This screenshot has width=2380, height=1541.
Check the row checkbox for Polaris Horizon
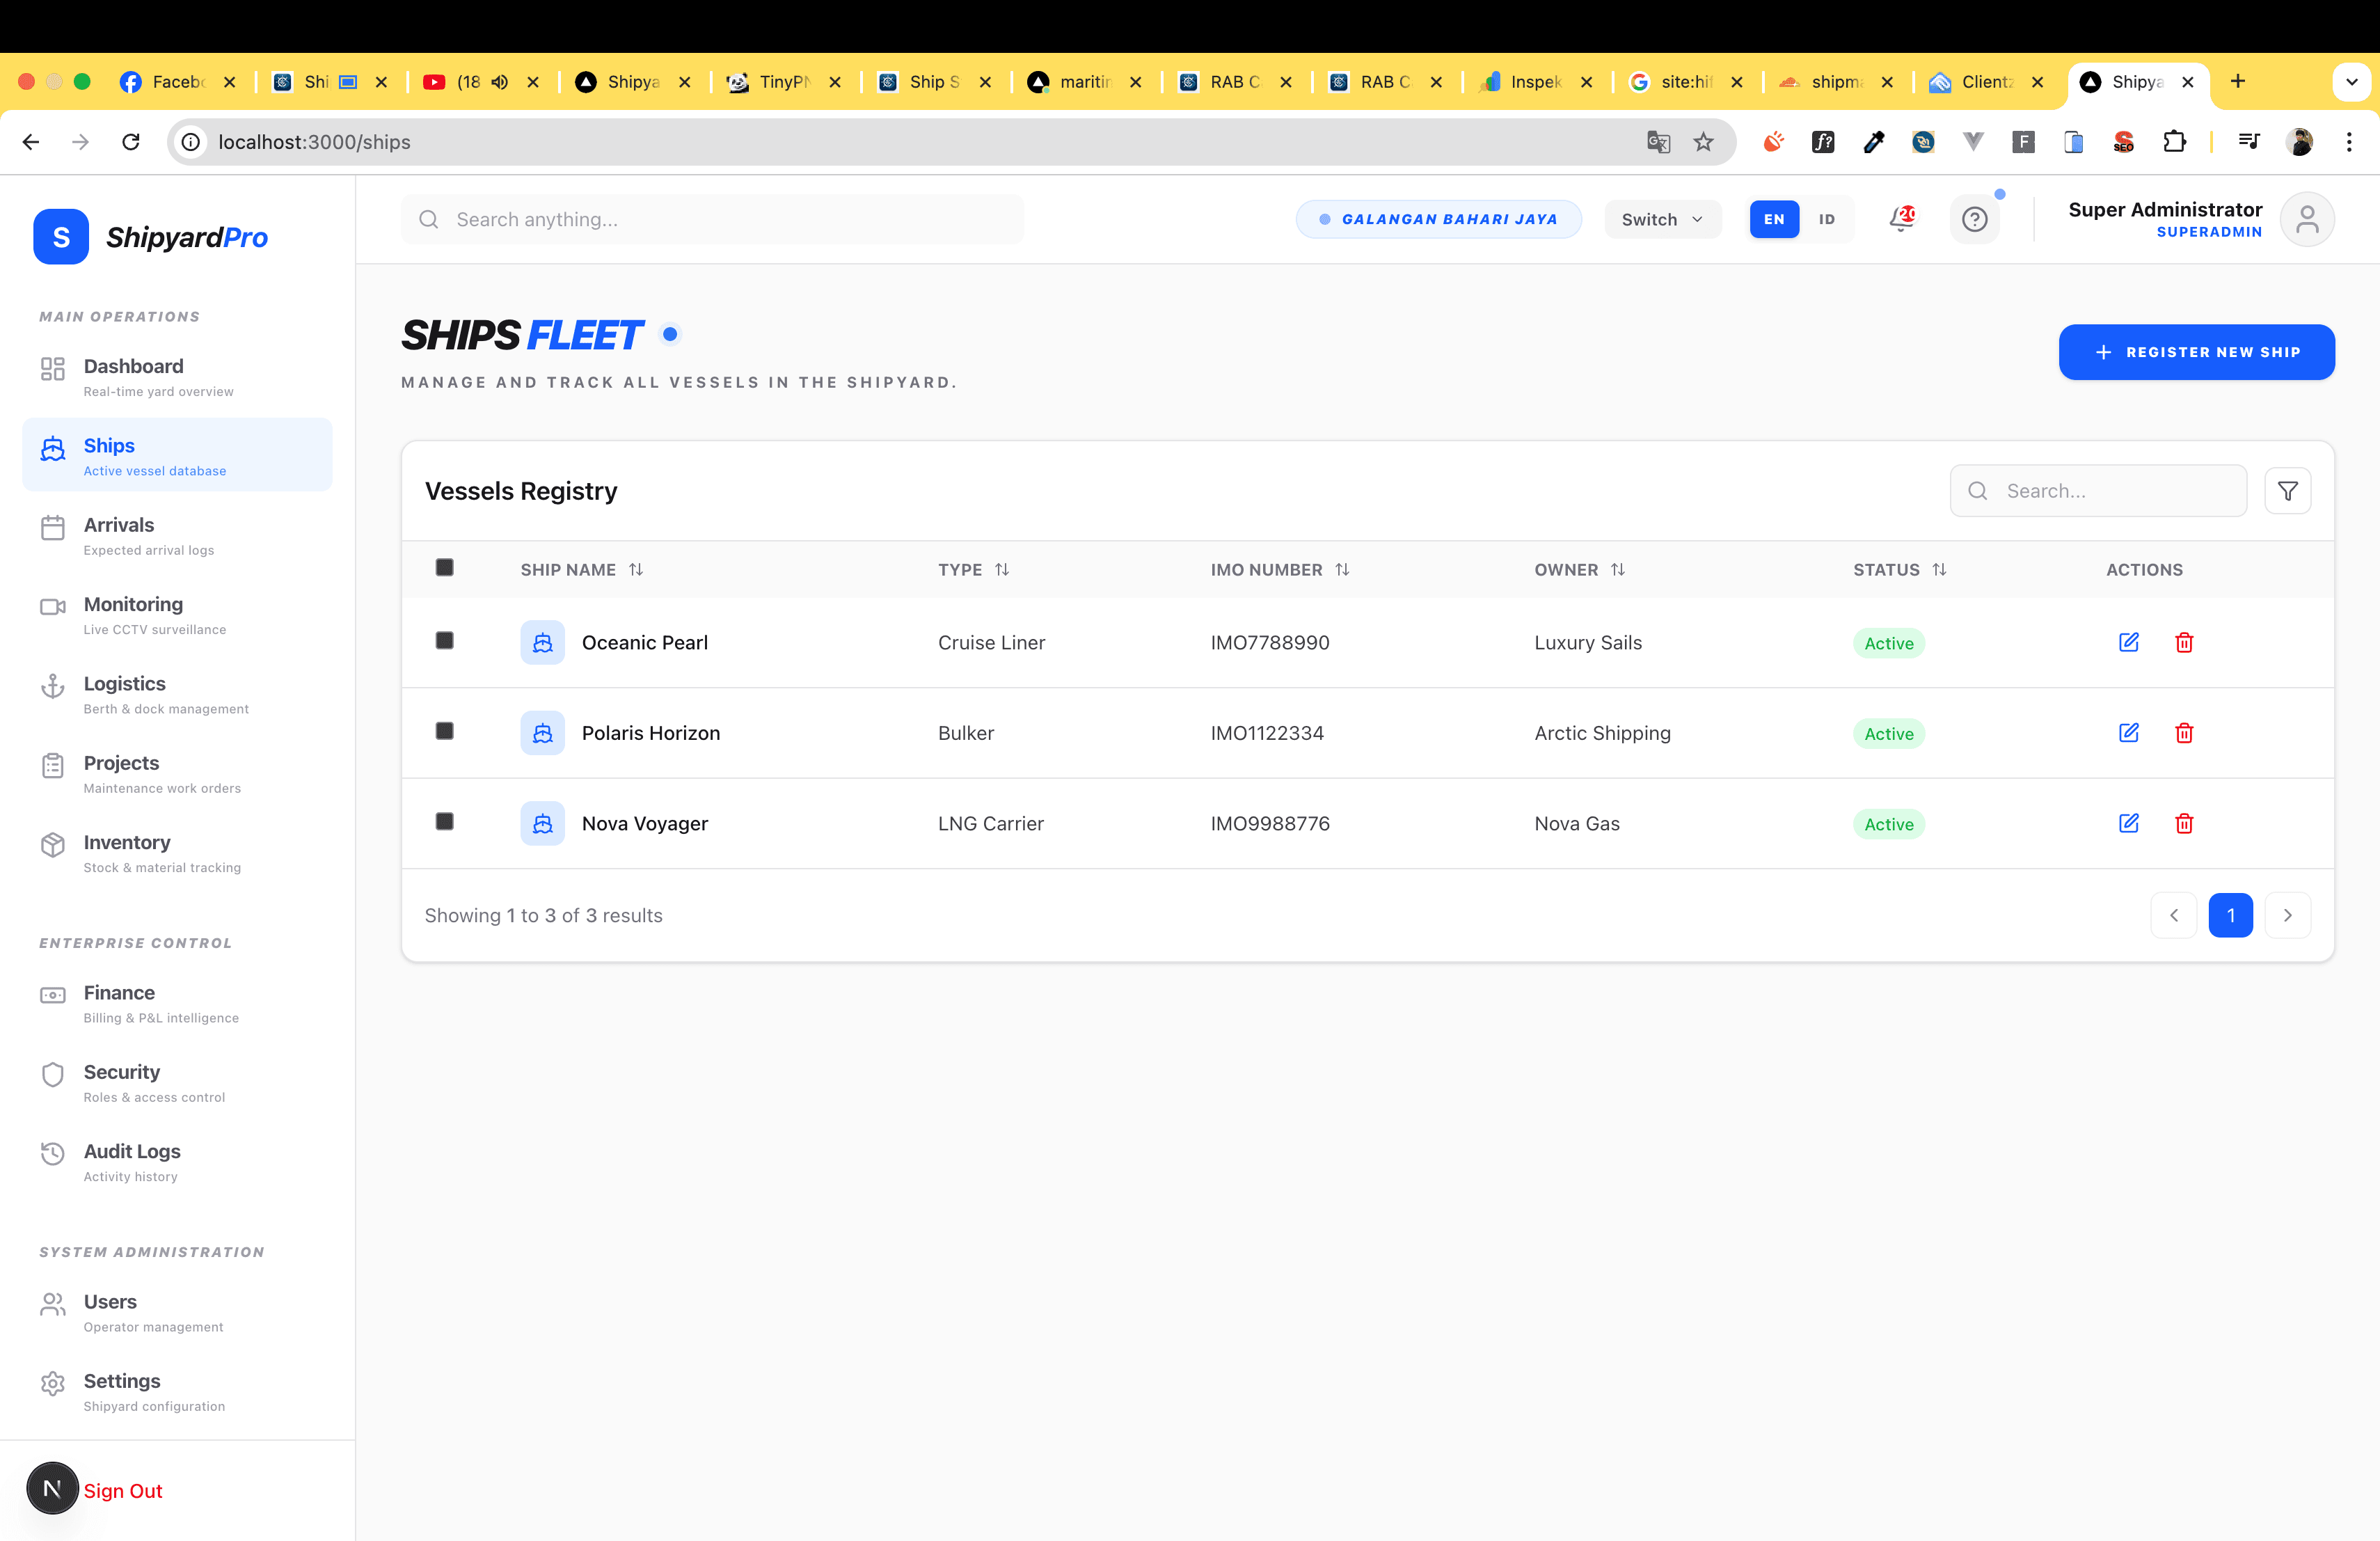pyautogui.click(x=445, y=731)
